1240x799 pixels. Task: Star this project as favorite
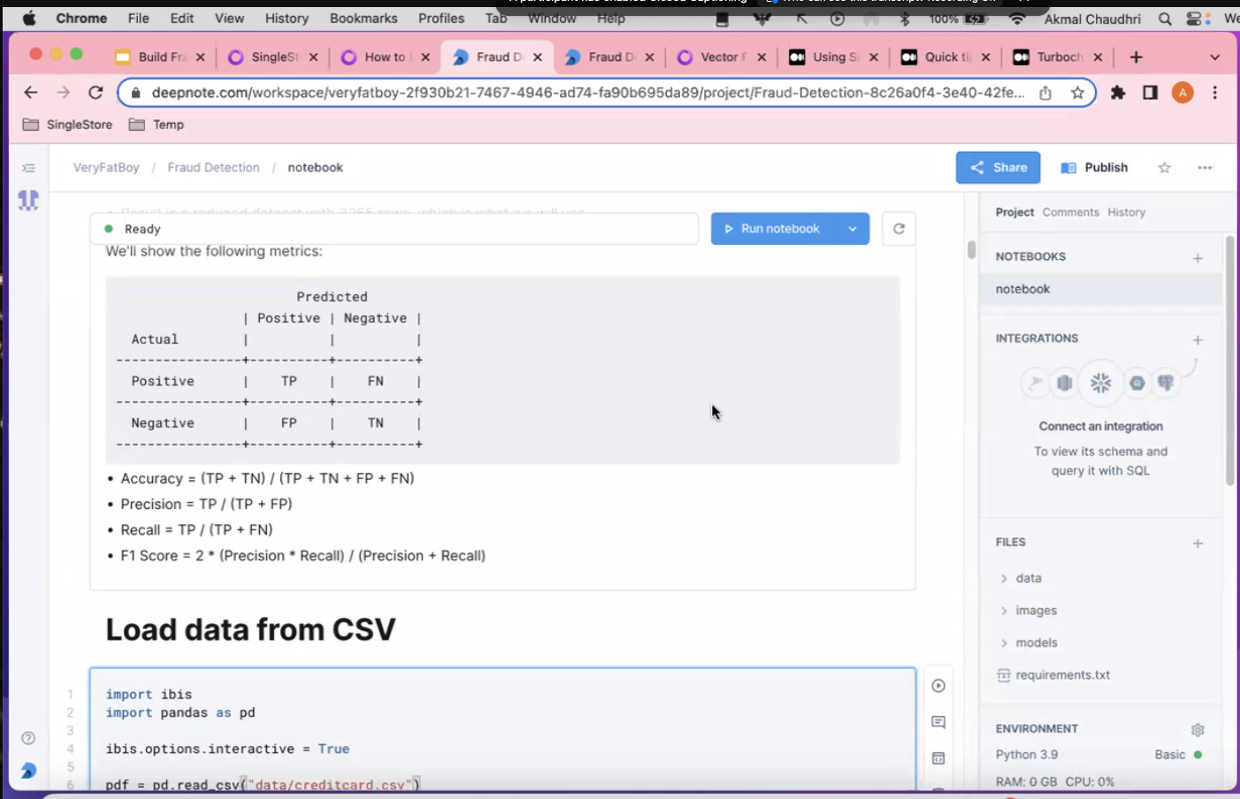click(1164, 168)
